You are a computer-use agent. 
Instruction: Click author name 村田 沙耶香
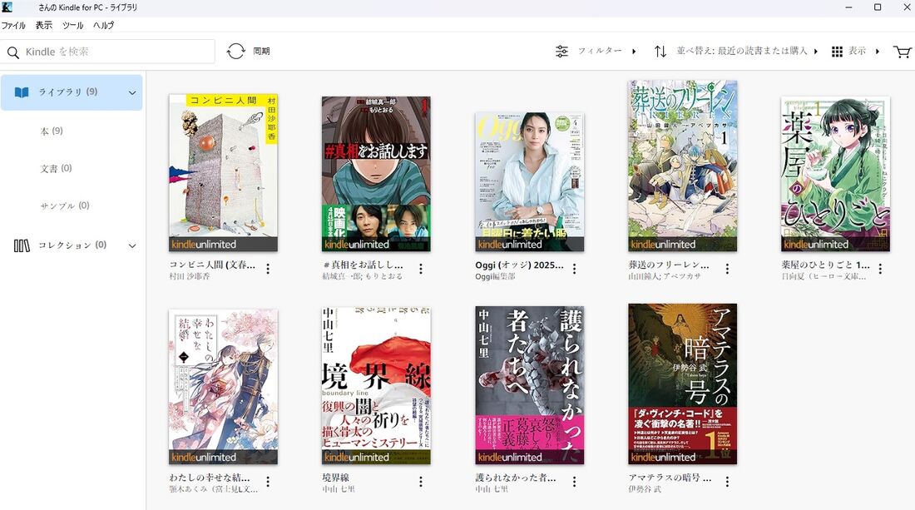point(189,276)
